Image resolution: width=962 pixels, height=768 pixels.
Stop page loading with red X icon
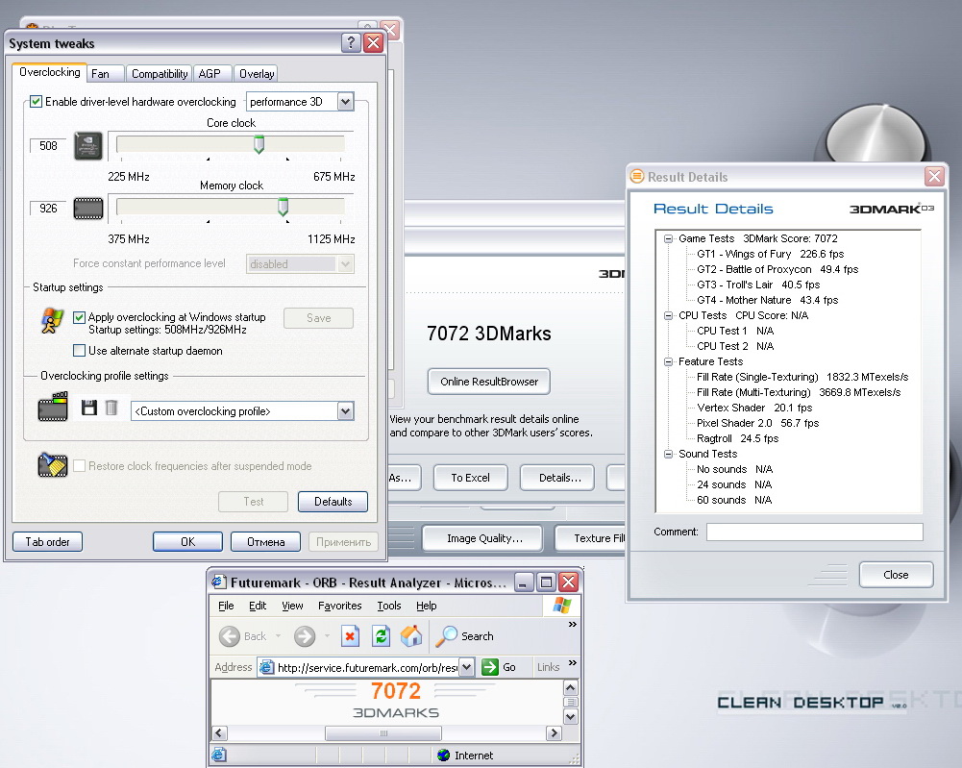(350, 636)
